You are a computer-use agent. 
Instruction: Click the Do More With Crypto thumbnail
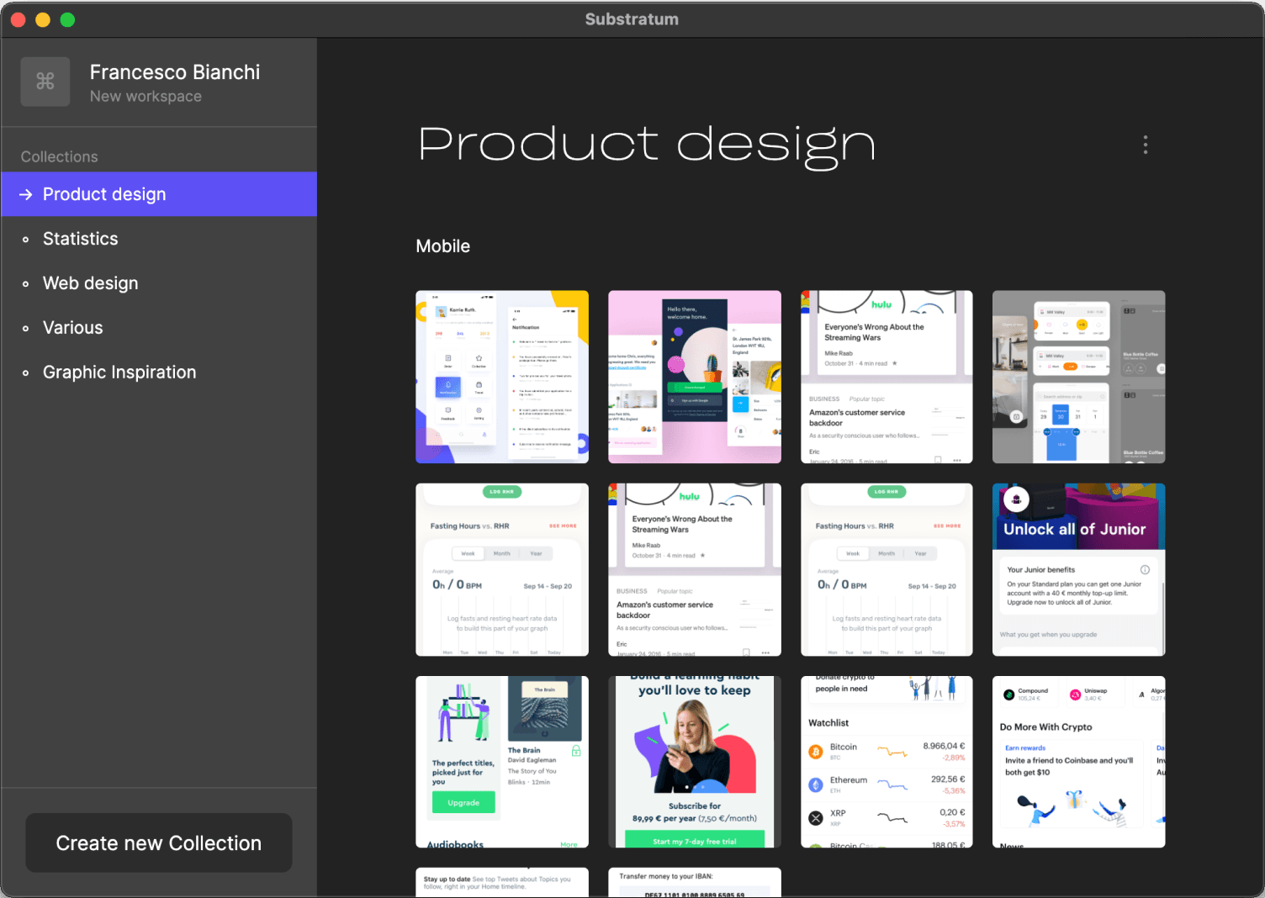coord(1078,762)
